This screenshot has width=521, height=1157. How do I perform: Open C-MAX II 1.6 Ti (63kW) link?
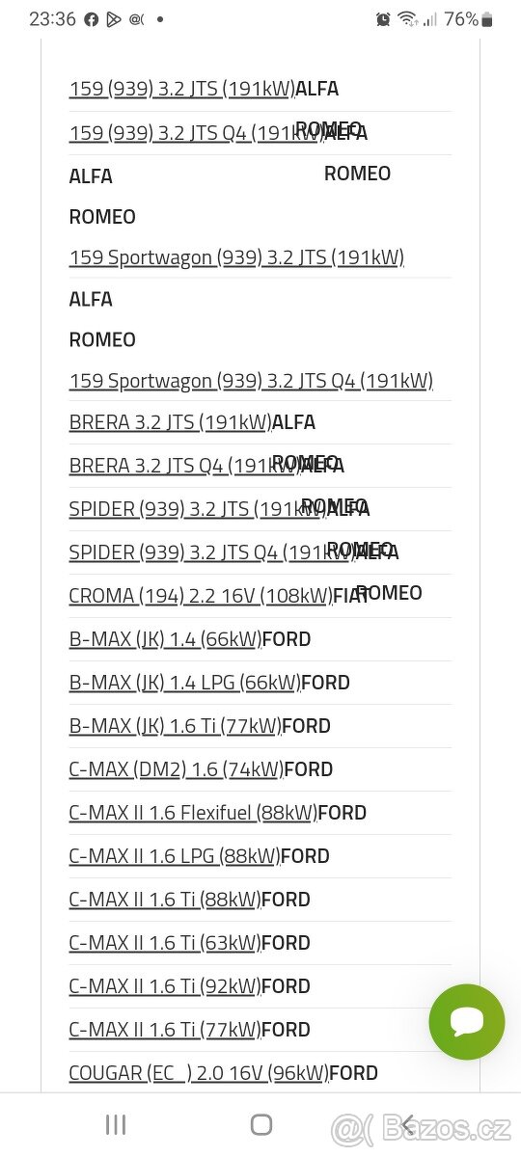[x=165, y=943]
